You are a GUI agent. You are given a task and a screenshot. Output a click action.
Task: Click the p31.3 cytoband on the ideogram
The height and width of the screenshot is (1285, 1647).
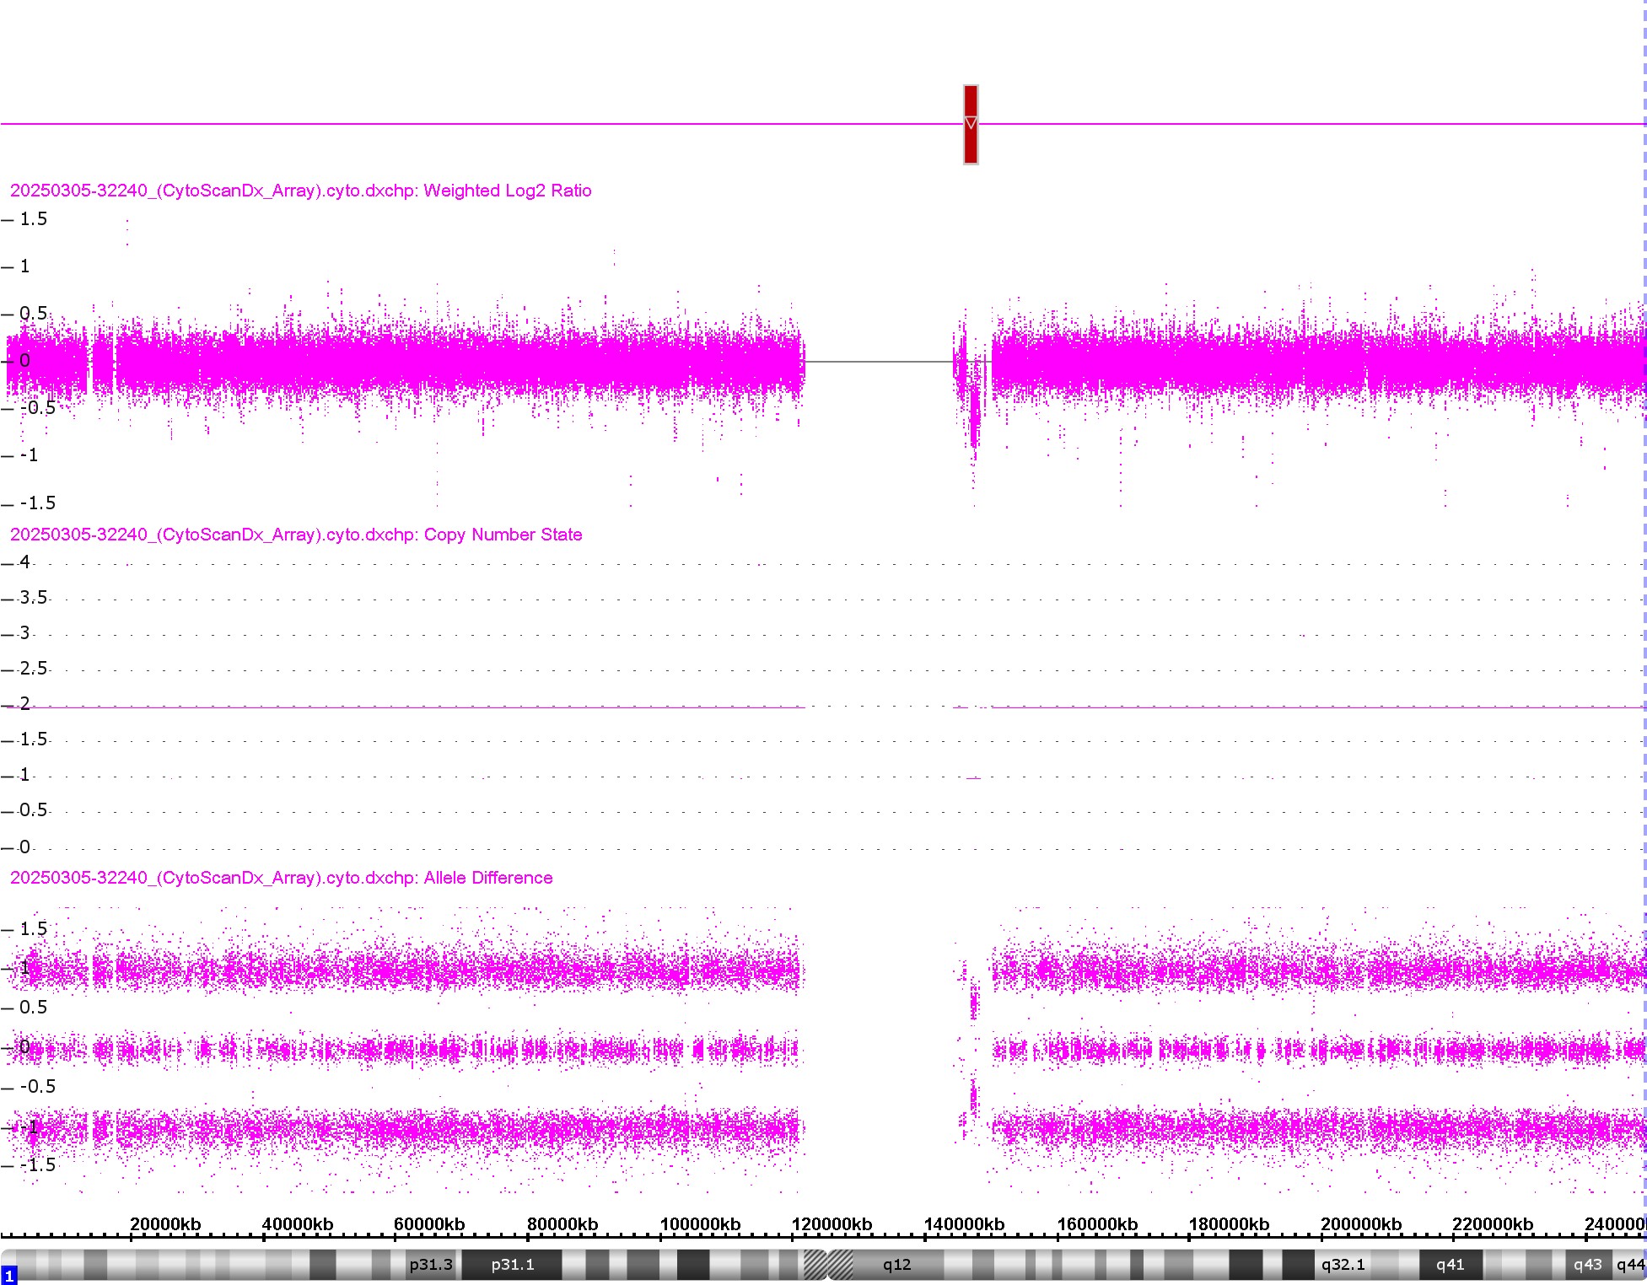[x=430, y=1265]
